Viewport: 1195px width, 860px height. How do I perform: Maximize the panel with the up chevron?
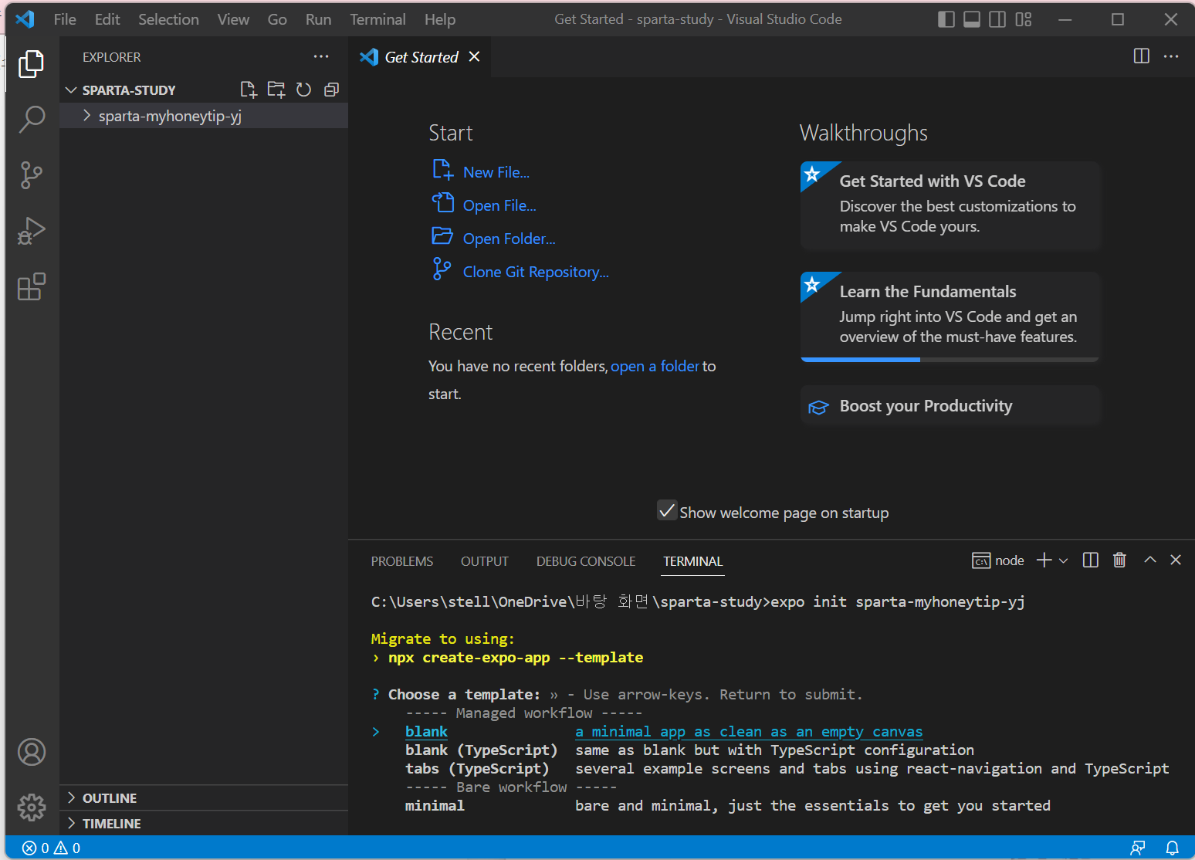[1150, 560]
